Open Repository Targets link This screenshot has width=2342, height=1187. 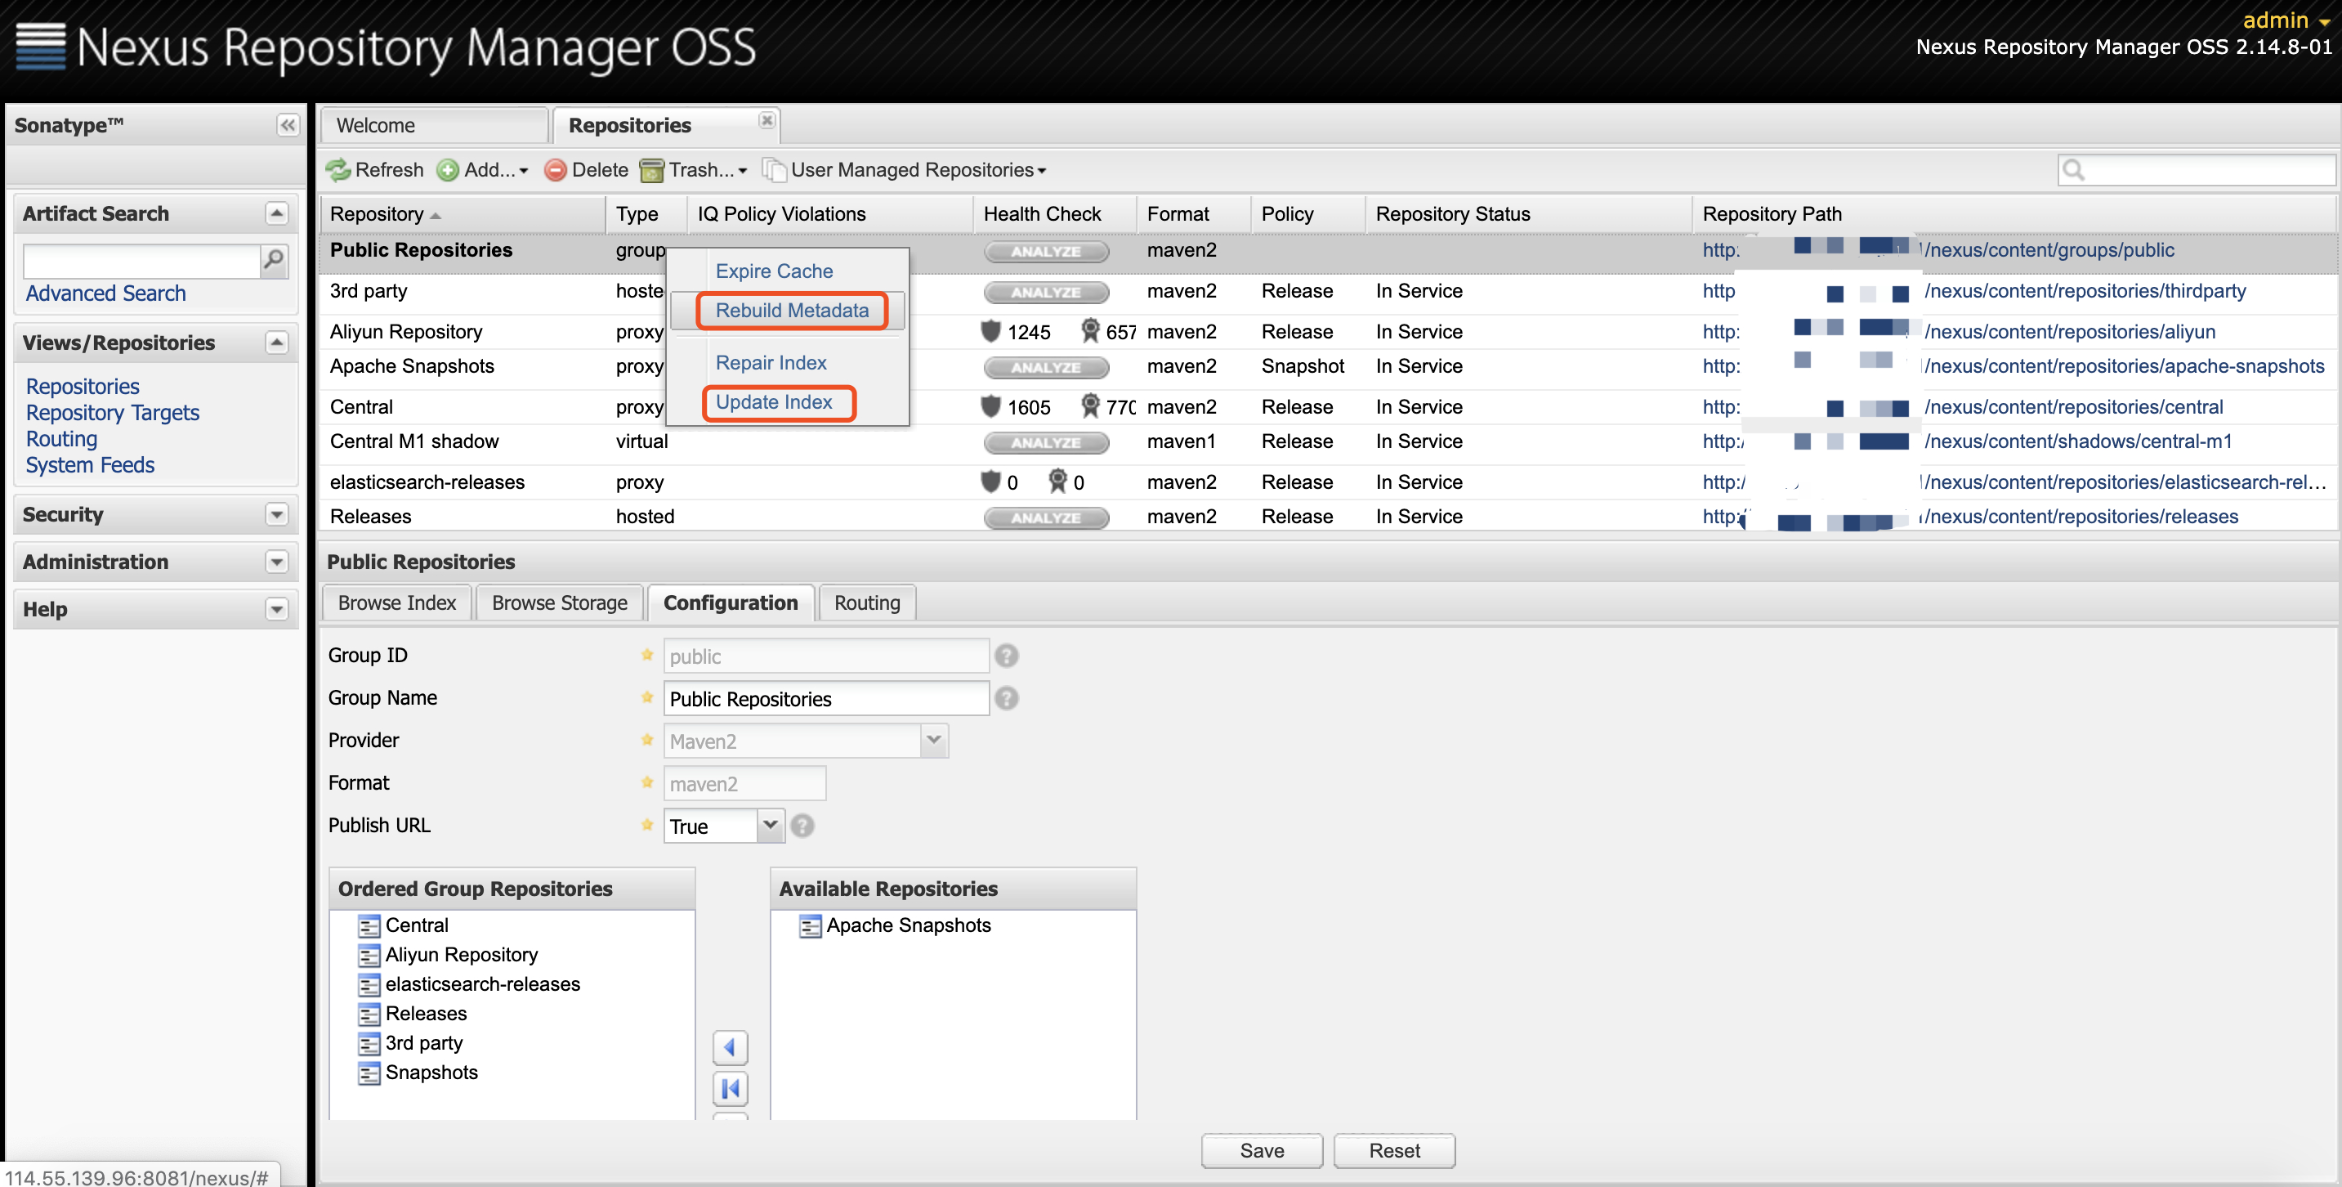[x=113, y=413]
